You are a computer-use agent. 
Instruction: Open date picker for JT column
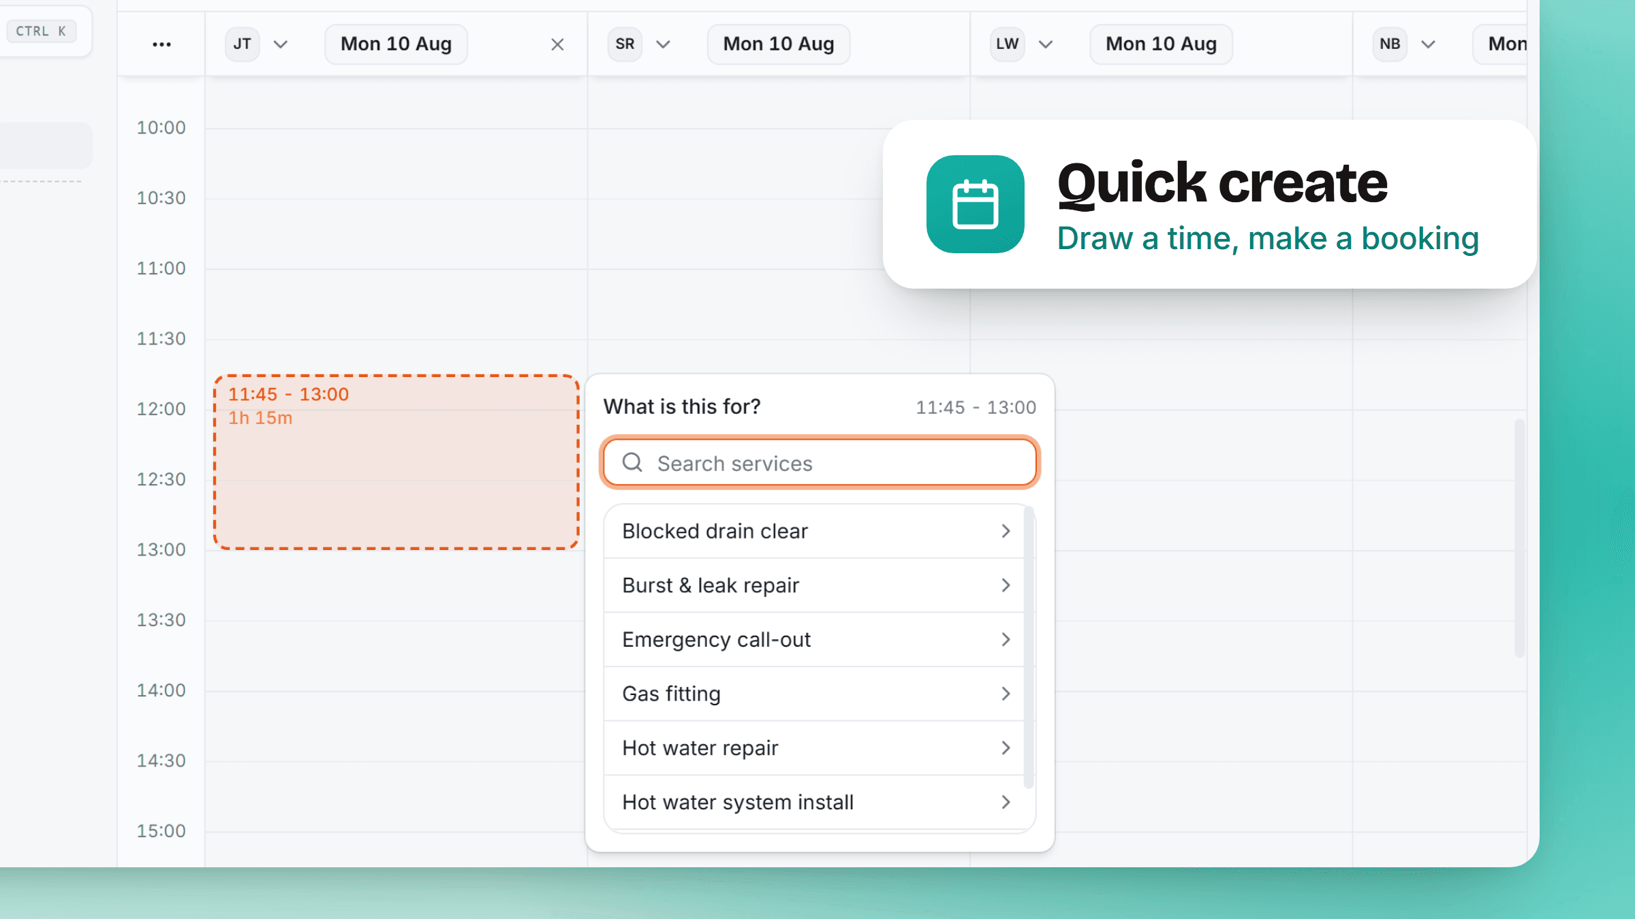396,44
